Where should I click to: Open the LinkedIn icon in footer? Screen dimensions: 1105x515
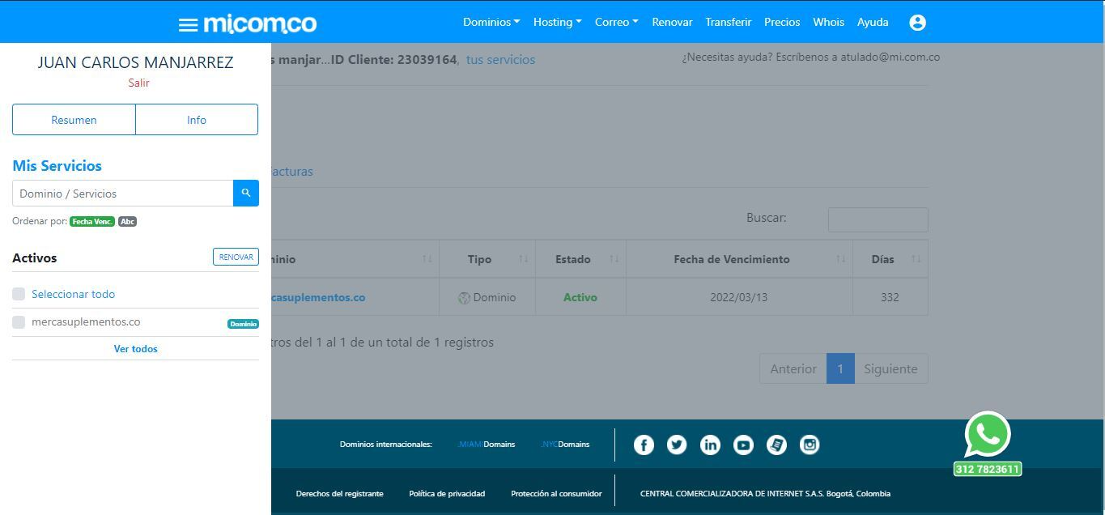pos(710,445)
